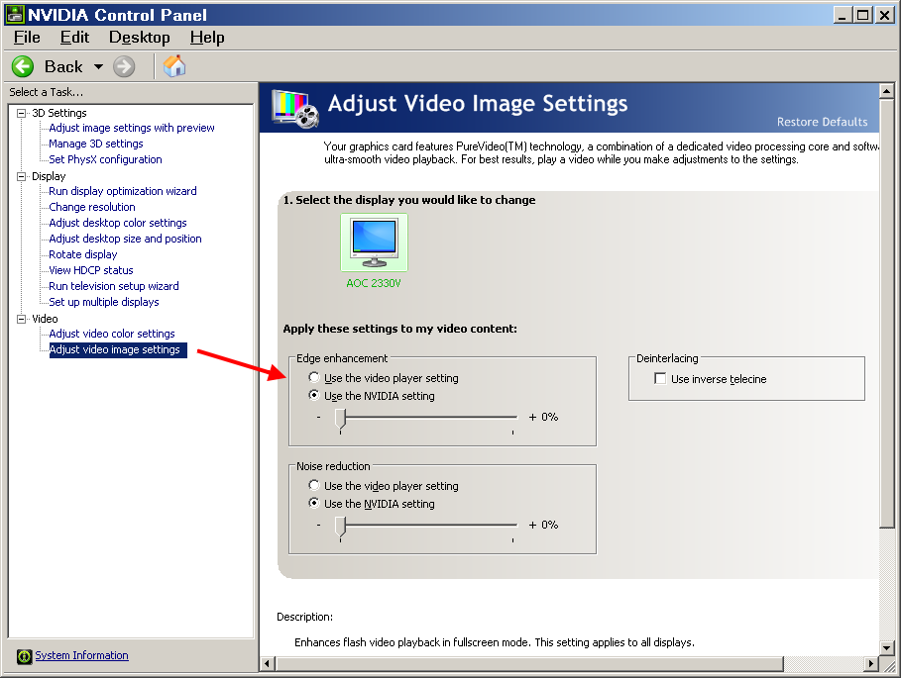Open Set up multiple displays
This screenshot has width=901, height=678.
point(103,302)
